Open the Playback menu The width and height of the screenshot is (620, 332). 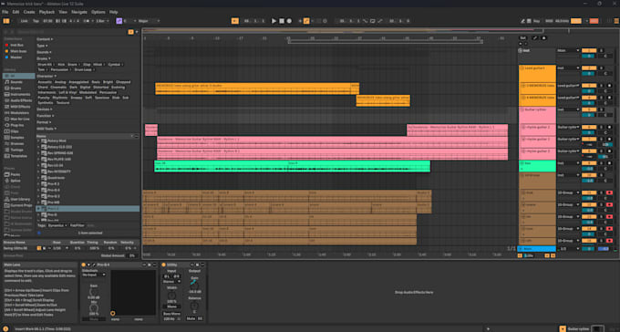pos(47,12)
